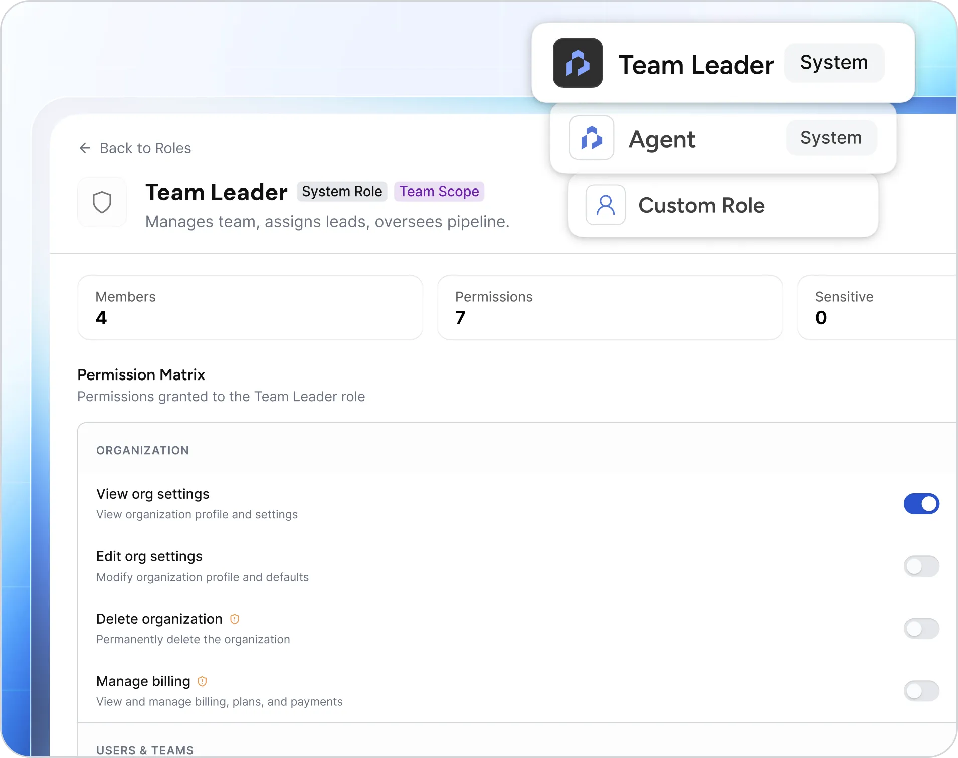Click the Team Scope badge
Image resolution: width=958 pixels, height=758 pixels.
(x=439, y=192)
